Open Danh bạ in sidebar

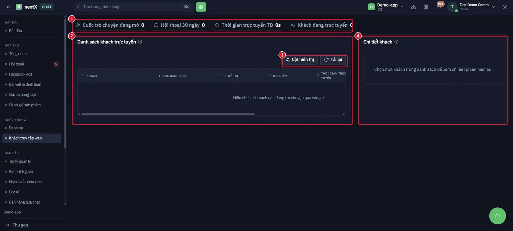pos(32,128)
